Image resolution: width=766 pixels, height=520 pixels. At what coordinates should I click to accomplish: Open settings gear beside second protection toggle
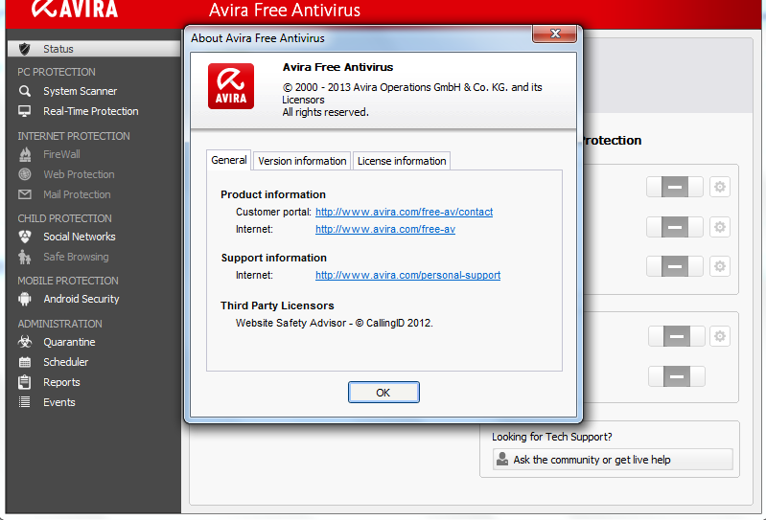tap(720, 227)
